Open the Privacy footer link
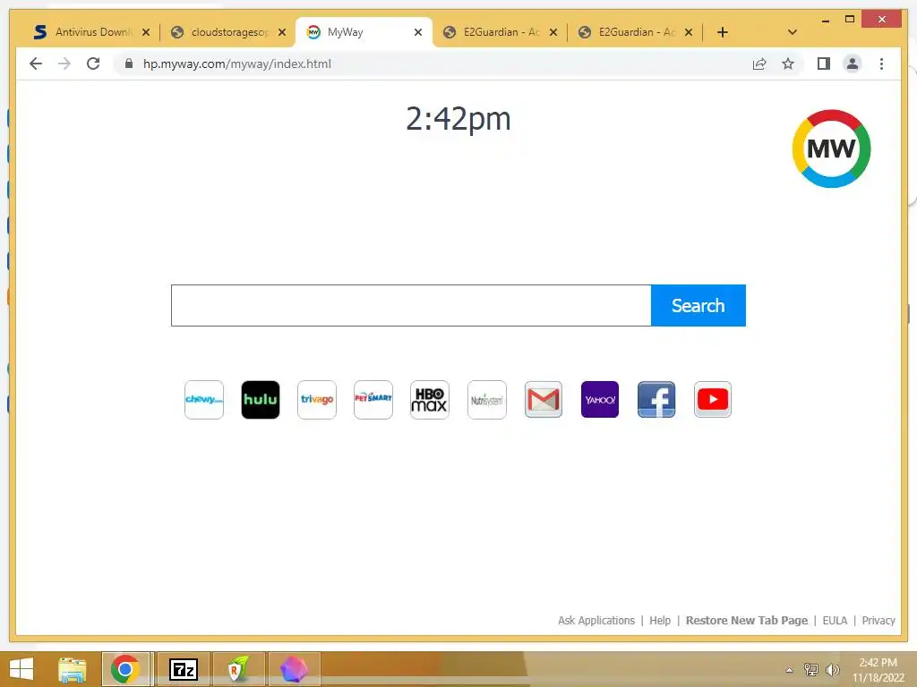The image size is (917, 687). point(878,621)
